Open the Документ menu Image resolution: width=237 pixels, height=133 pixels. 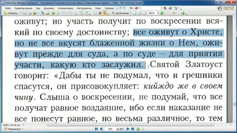pyautogui.click(x=49, y=8)
